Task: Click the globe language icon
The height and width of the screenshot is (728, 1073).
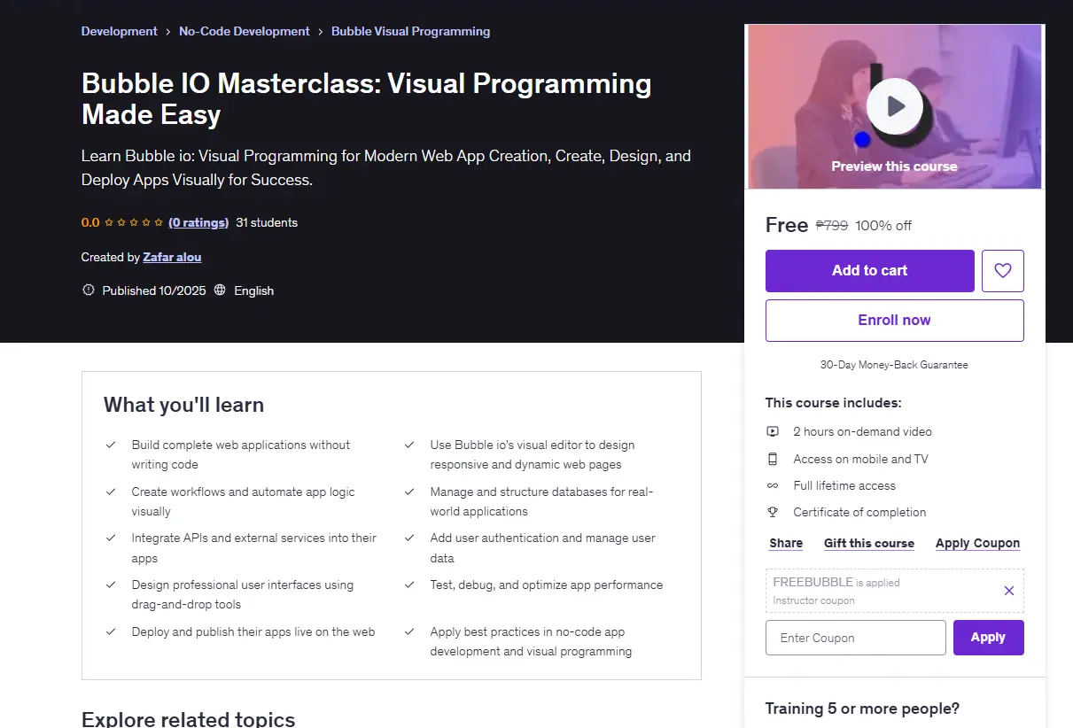Action: click(220, 290)
